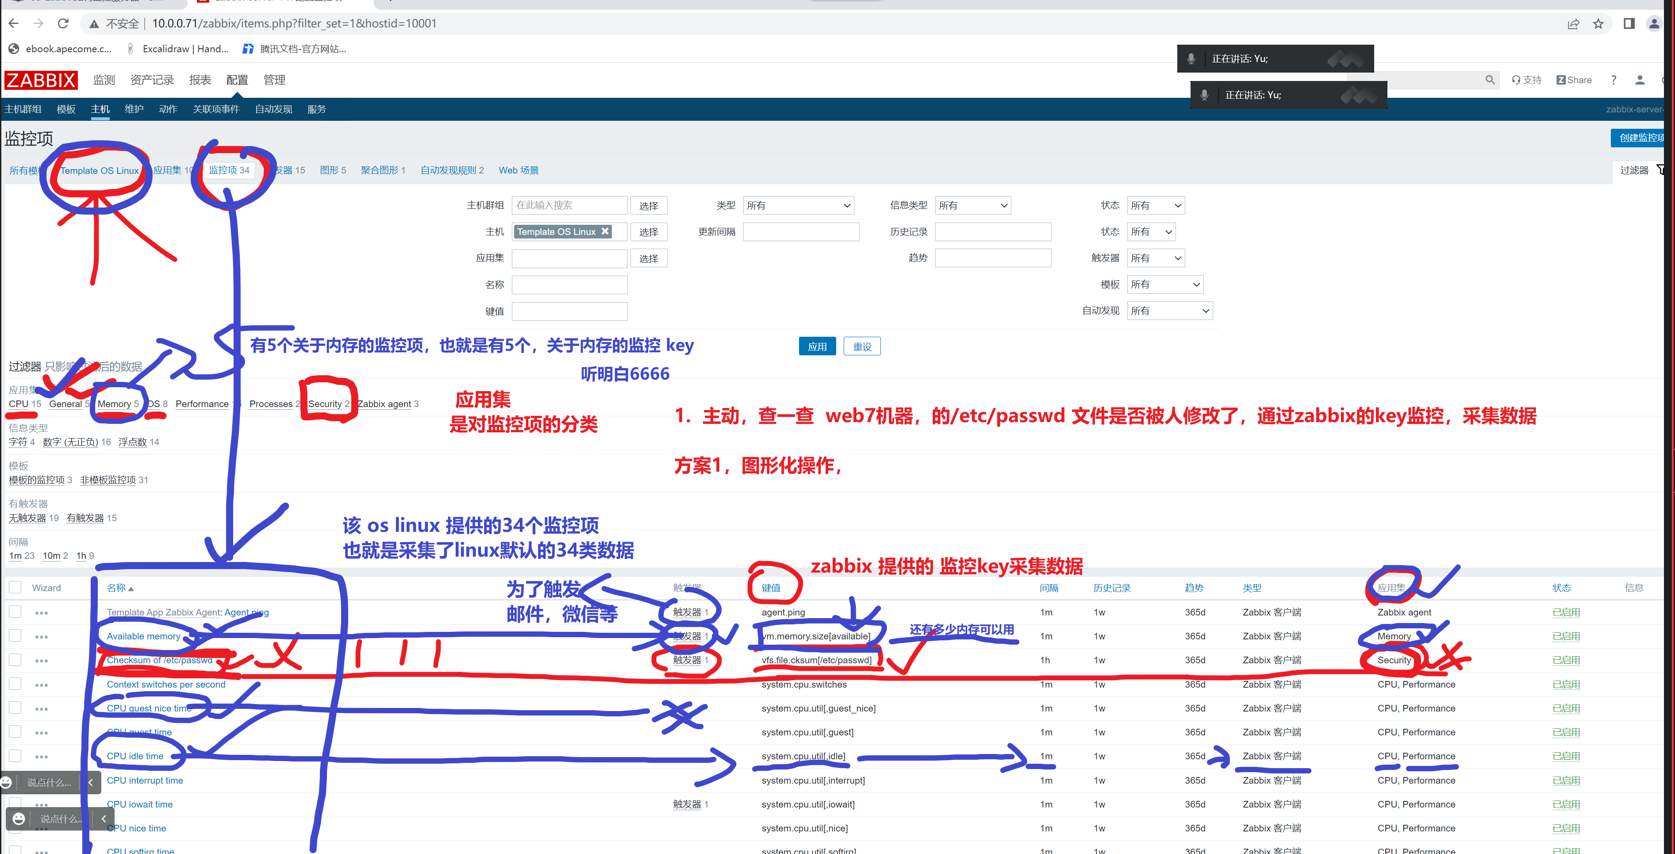Image resolution: width=1675 pixels, height=854 pixels.
Task: Check the Agent ping row checkbox
Action: point(15,612)
